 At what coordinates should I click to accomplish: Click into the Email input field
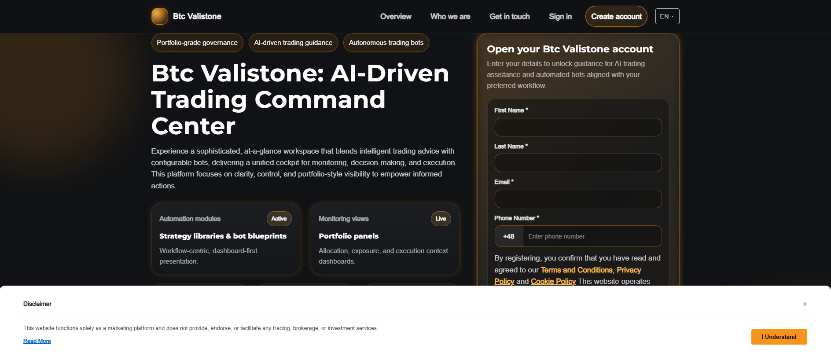578,199
